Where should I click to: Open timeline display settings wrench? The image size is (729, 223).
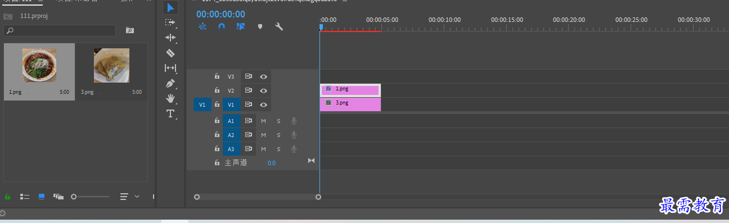pos(278,26)
